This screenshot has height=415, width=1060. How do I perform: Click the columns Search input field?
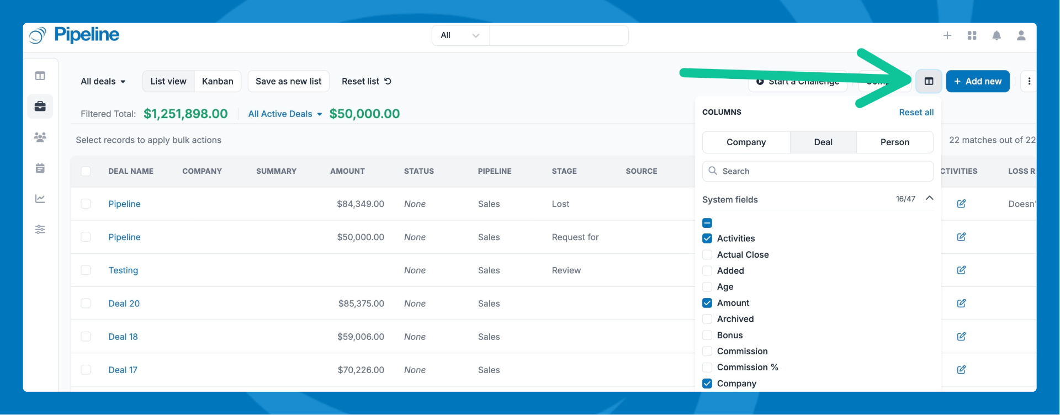click(818, 171)
